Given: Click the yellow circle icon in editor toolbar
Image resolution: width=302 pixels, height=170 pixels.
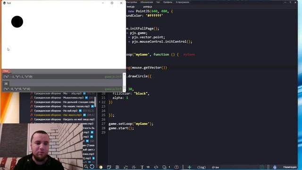Looking at the screenshot, I should 101,167.
